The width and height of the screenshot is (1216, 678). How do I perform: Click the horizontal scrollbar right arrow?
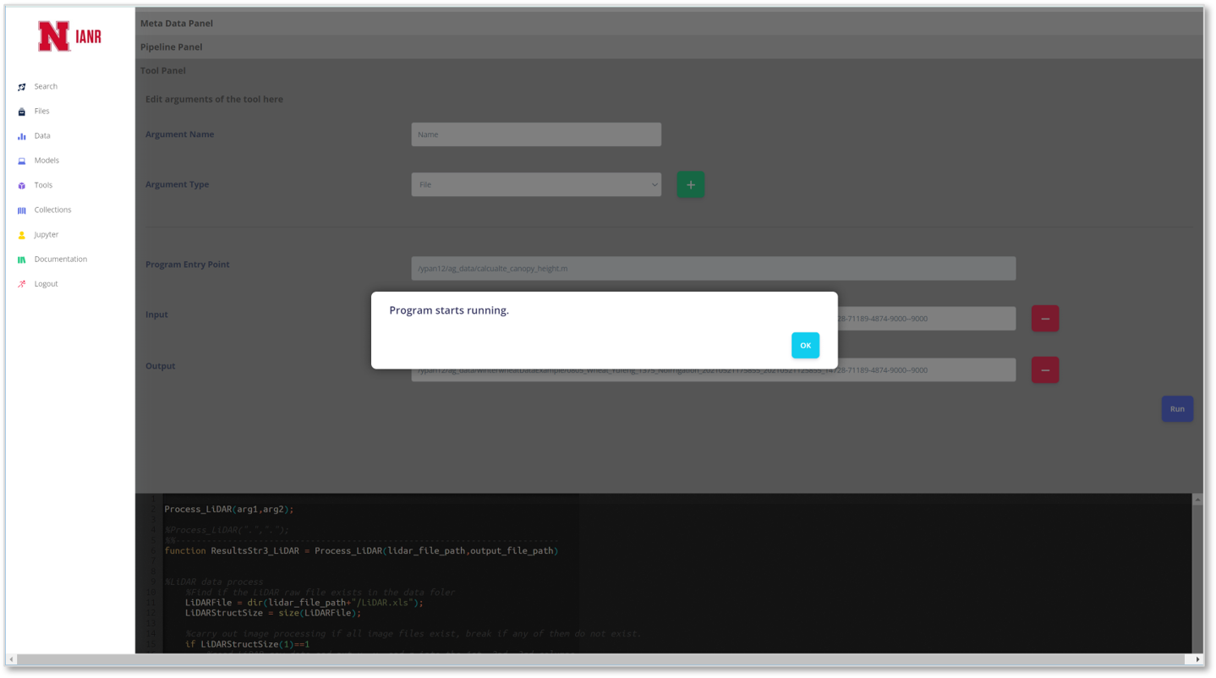(1197, 660)
